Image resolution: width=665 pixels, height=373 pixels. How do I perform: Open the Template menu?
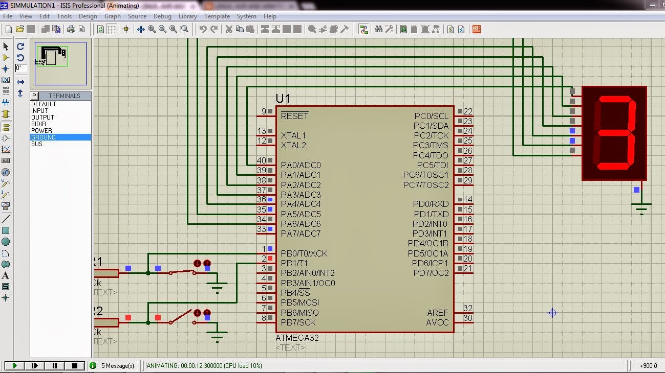217,16
